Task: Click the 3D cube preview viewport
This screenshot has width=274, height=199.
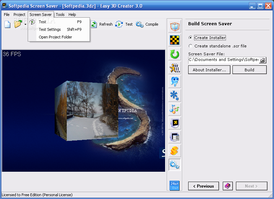Action: (x=83, y=111)
